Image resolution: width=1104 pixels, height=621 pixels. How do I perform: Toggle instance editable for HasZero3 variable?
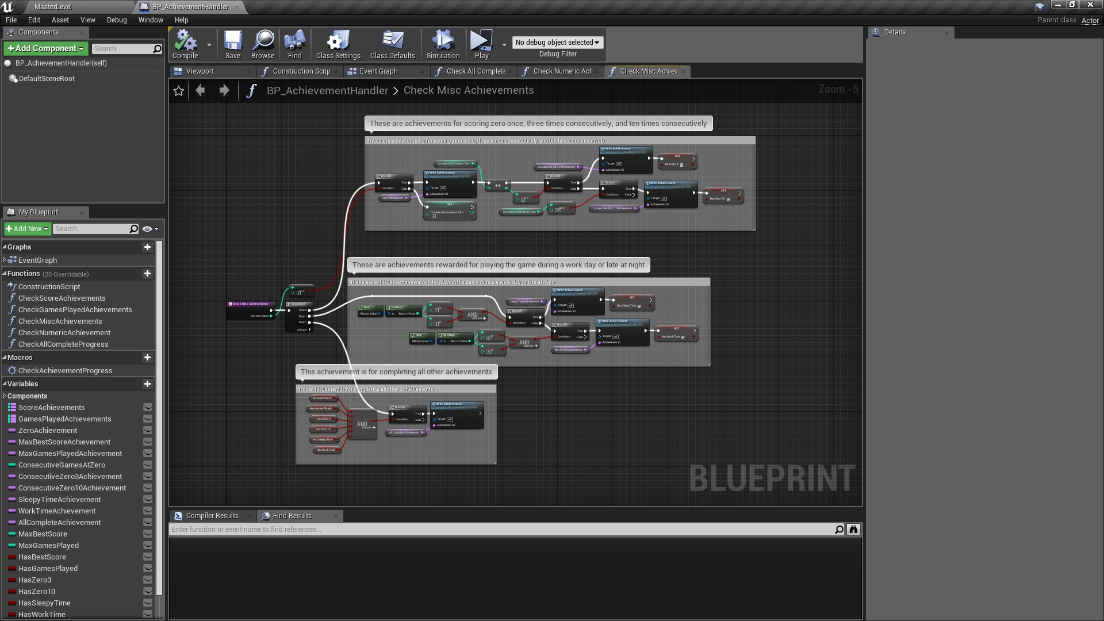tap(148, 580)
